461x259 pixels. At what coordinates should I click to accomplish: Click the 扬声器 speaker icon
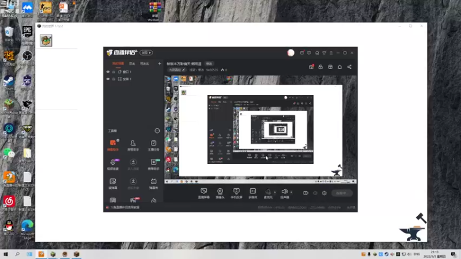pyautogui.click(x=284, y=192)
